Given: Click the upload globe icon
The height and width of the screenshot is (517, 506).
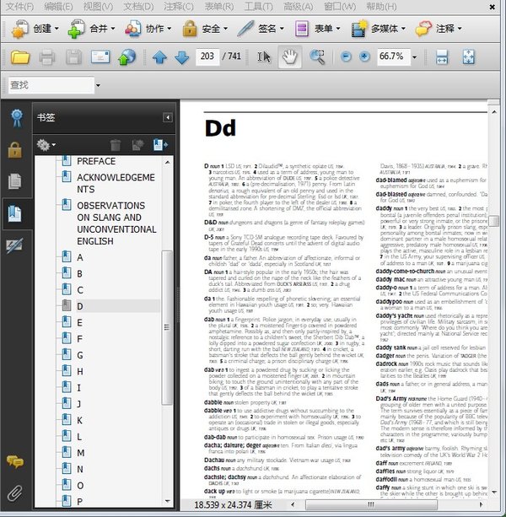Looking at the screenshot, I should point(126,57).
